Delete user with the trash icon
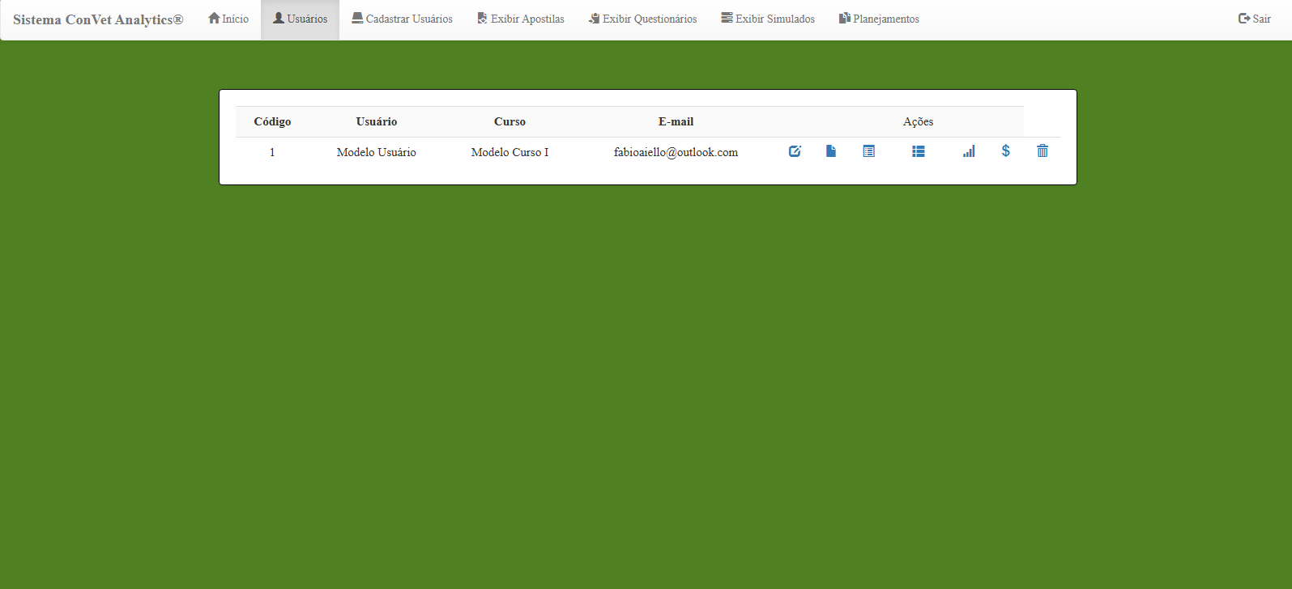The height and width of the screenshot is (589, 1292). (1043, 151)
